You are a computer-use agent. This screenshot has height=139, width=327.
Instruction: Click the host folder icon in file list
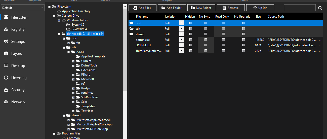[131, 23]
